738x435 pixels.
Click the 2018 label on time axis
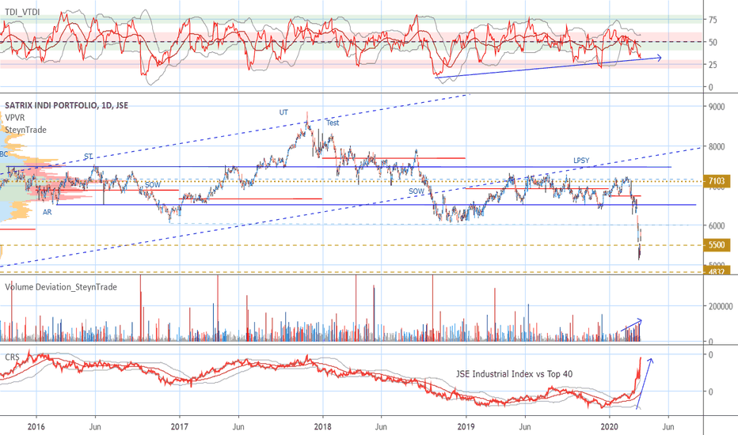[323, 426]
